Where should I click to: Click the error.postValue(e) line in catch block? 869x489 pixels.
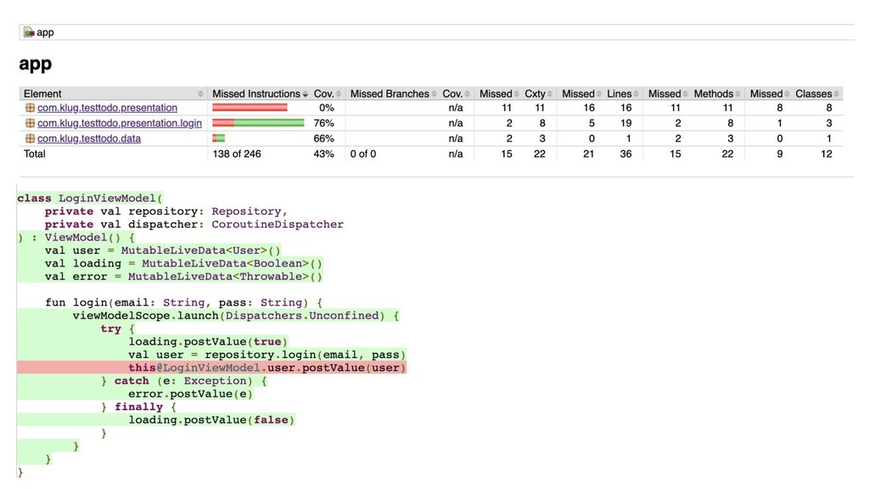[191, 394]
